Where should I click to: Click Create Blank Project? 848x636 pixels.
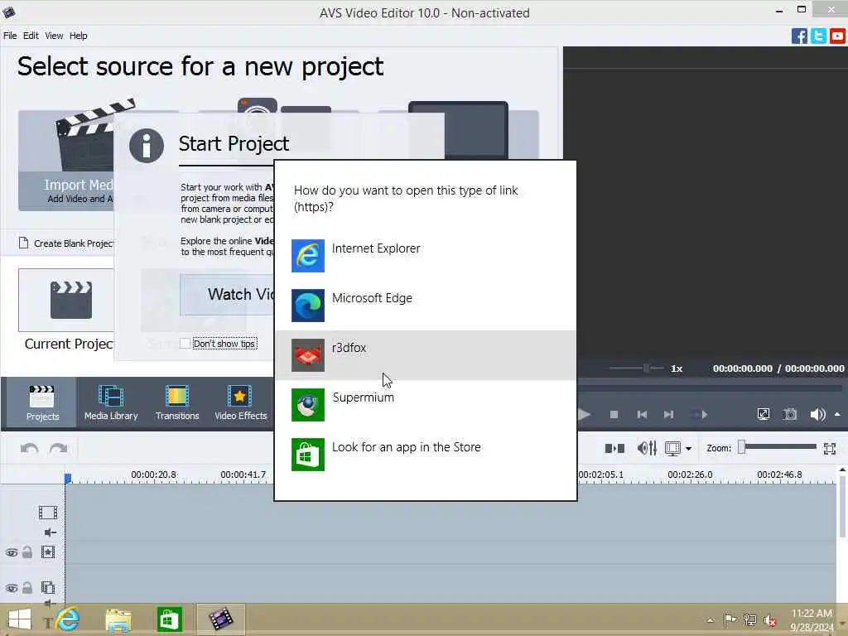[66, 243]
